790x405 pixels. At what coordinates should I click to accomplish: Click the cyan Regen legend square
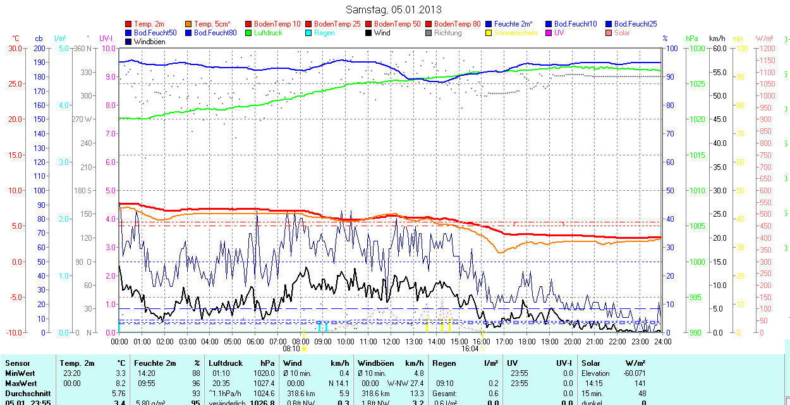[x=308, y=33]
